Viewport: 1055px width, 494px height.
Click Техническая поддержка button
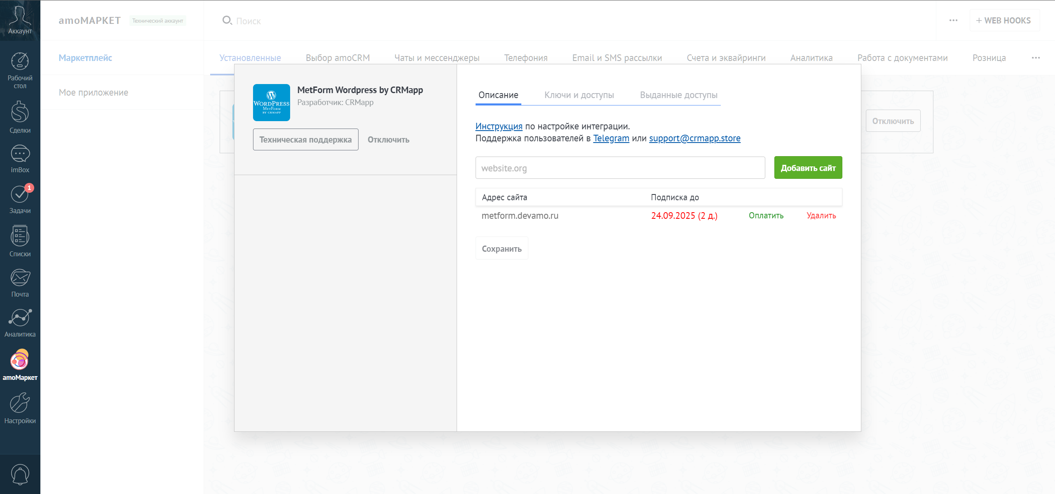tap(305, 140)
